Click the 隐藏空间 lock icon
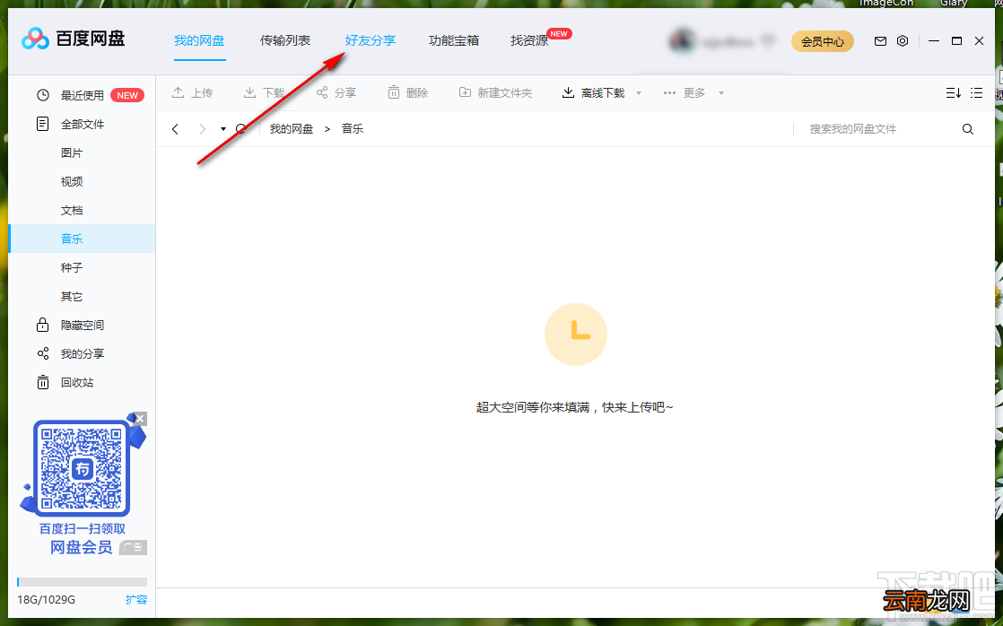1003x626 pixels. (x=43, y=325)
